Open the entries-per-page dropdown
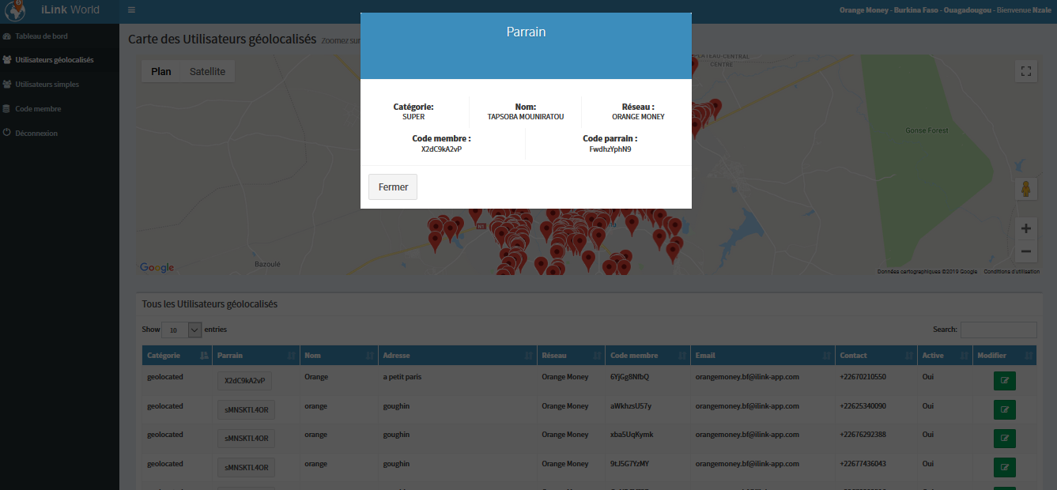 pos(182,330)
